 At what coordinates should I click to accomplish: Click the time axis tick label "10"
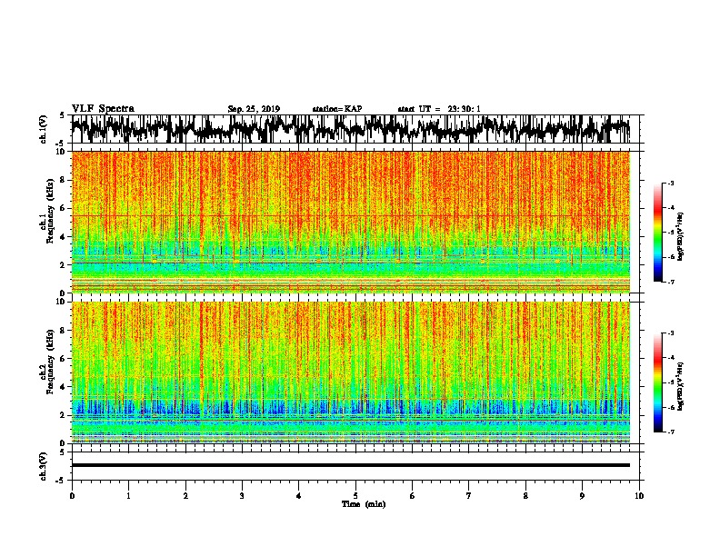point(639,495)
